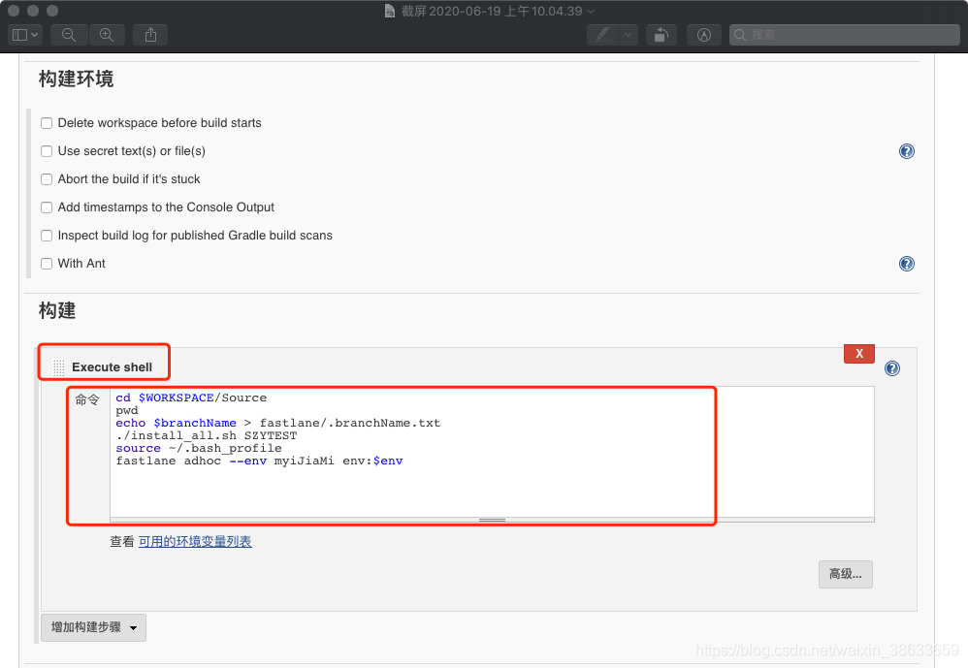
Task: Check Inspect build log for Gradle build scans
Action: point(47,236)
